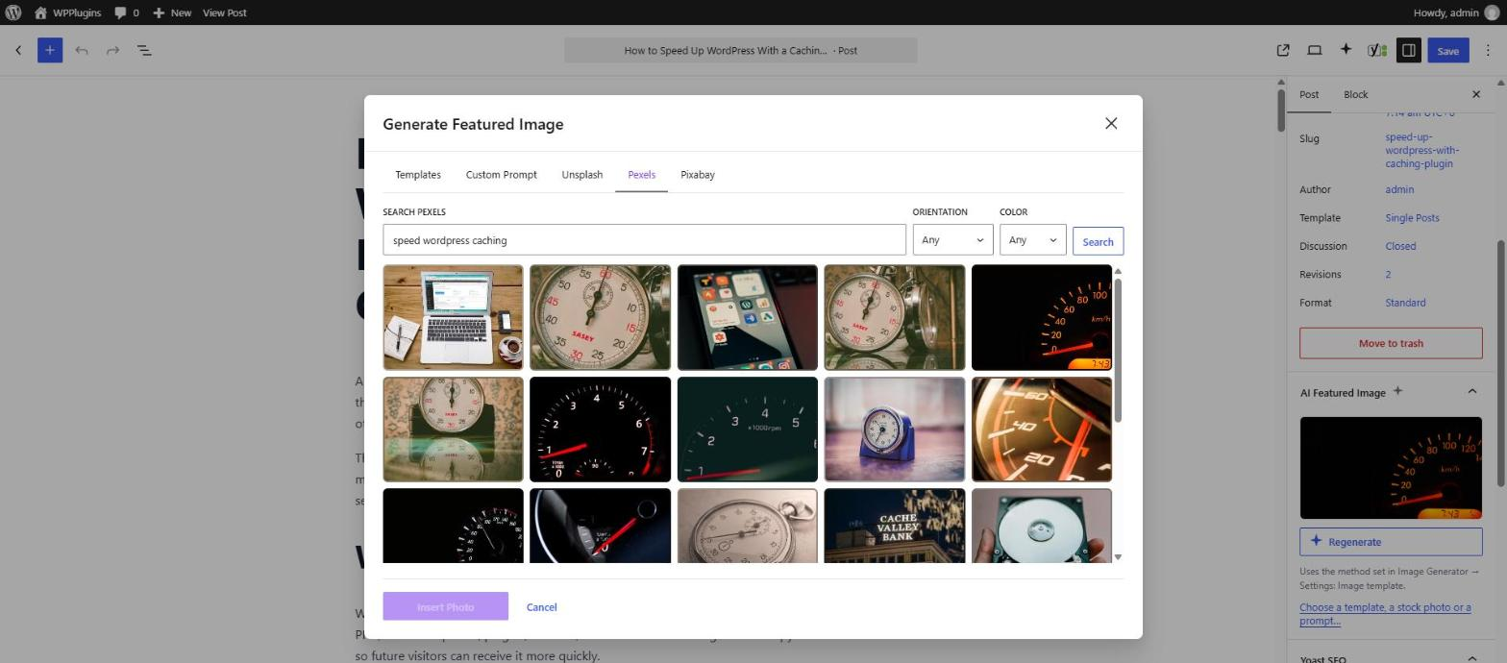
Task: Focus the Search Pexels input field
Action: coord(644,240)
